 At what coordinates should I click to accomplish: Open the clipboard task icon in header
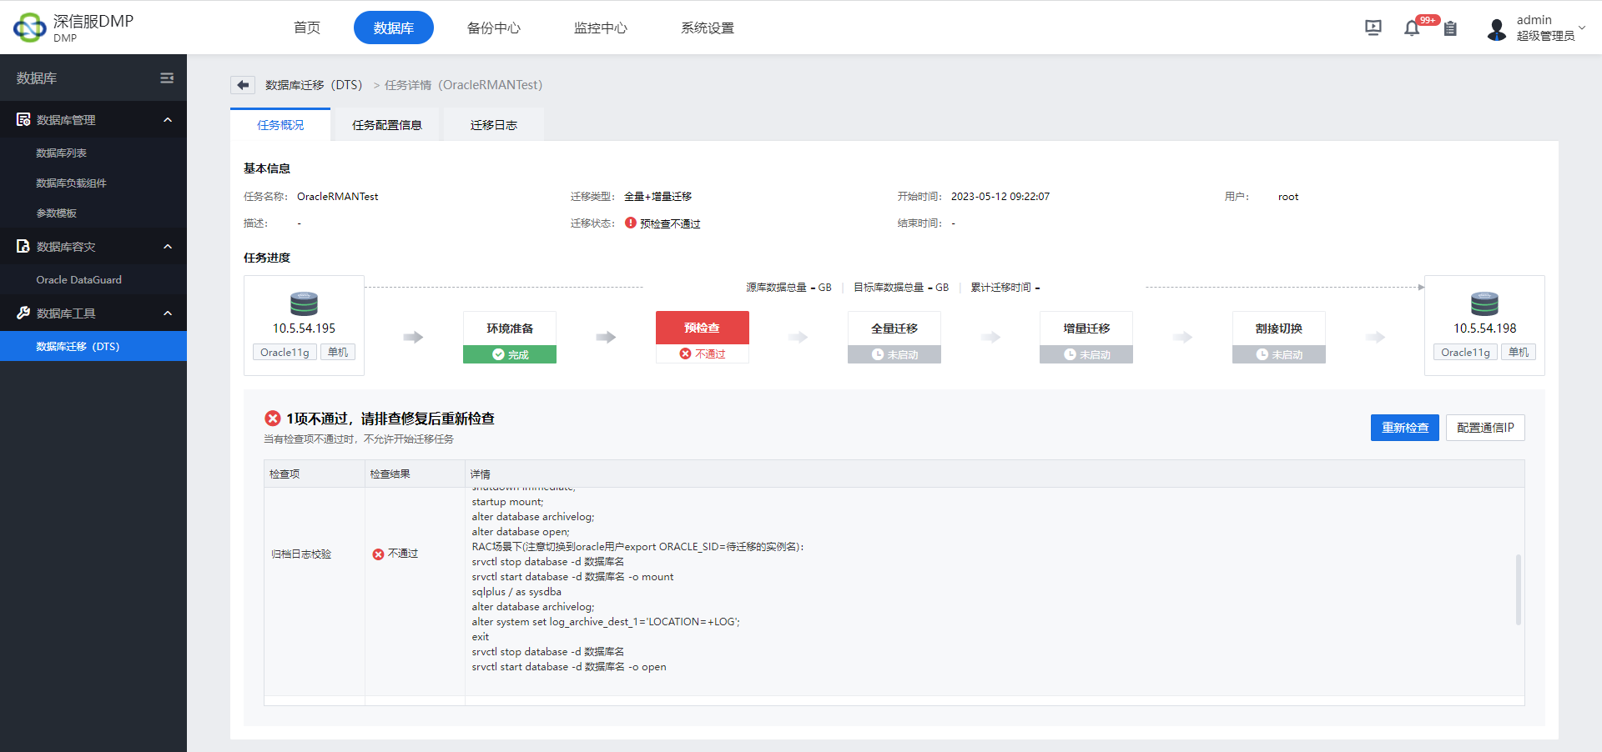click(x=1451, y=28)
